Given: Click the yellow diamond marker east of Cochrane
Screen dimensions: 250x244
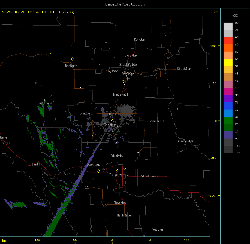Looking at the screenshot, I should pyautogui.click(x=99, y=171).
